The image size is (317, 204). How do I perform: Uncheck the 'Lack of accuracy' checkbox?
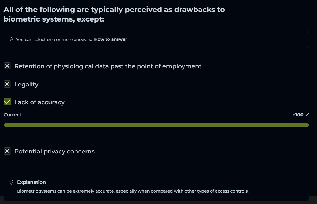[x=7, y=102]
